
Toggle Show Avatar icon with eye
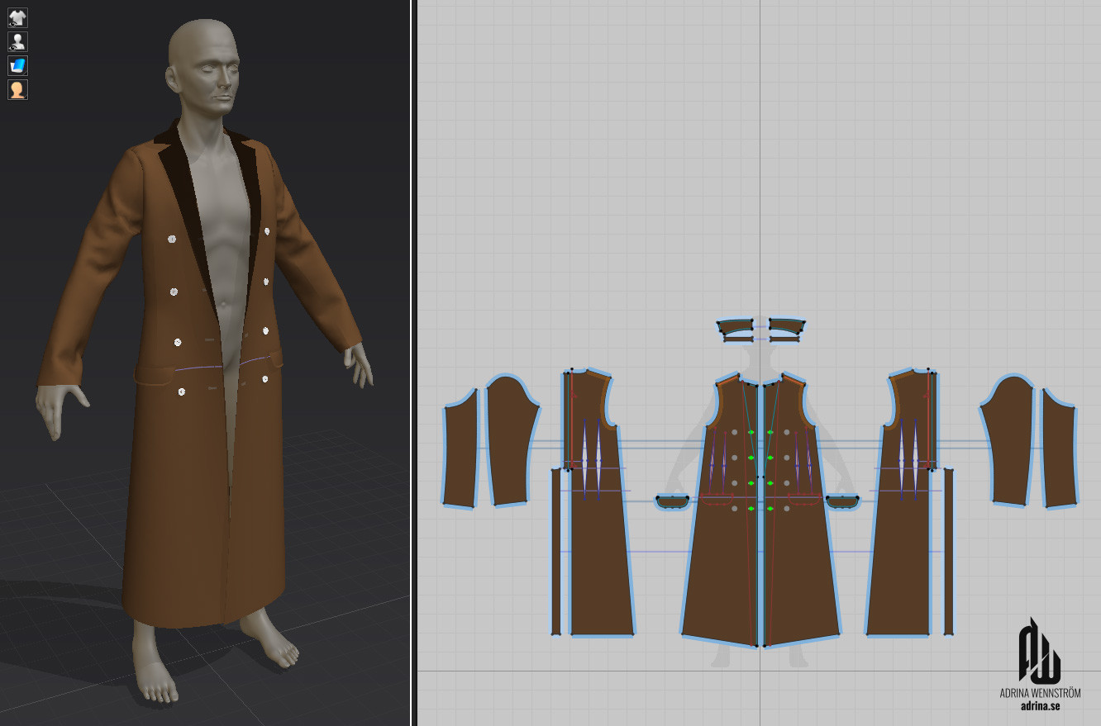(17, 41)
